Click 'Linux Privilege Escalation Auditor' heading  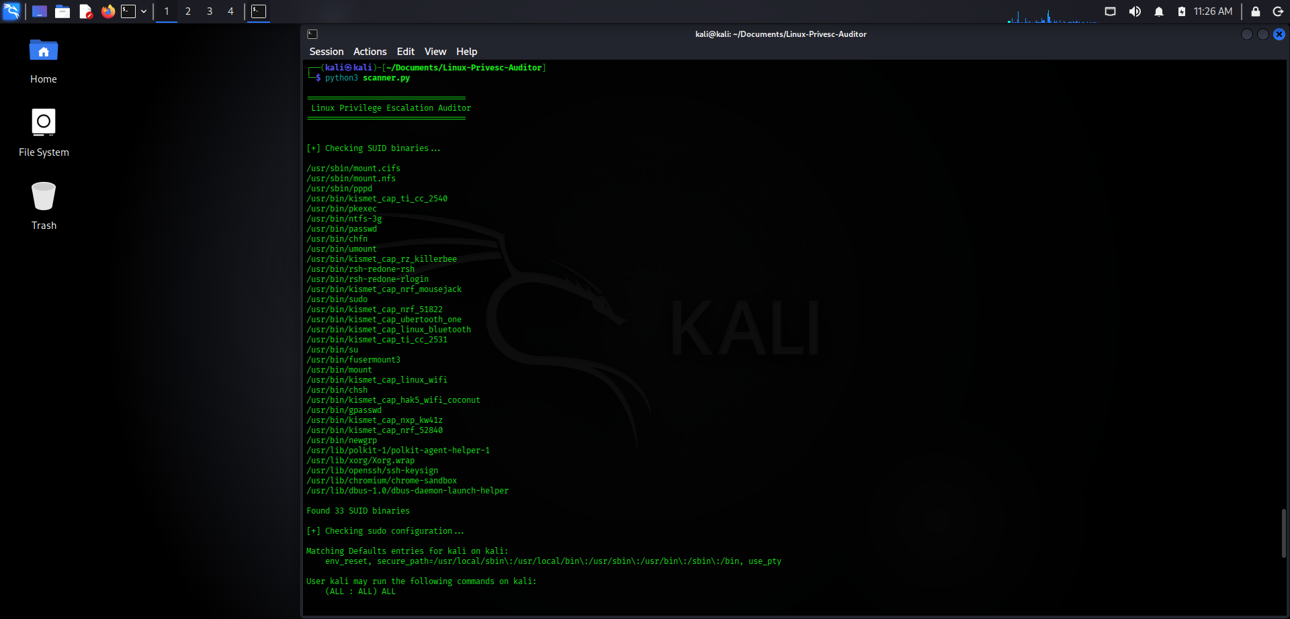[x=391, y=108]
